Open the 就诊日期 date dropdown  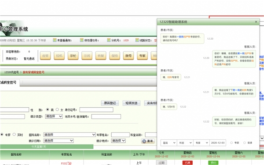[x=59, y=140]
